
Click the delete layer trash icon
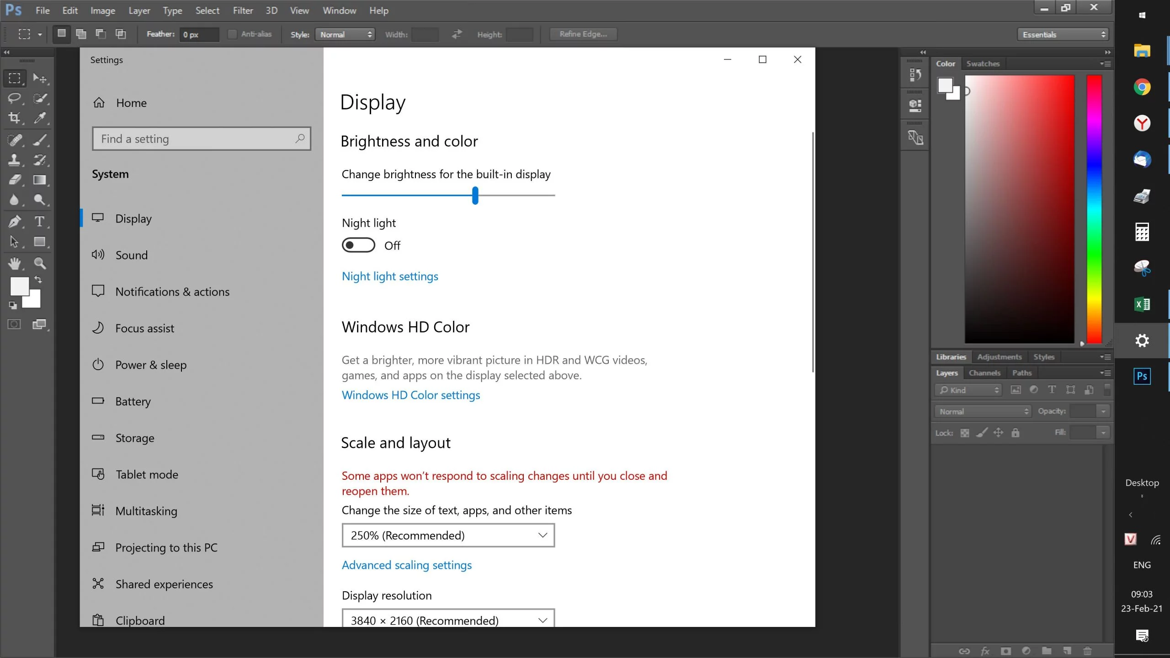(1087, 651)
